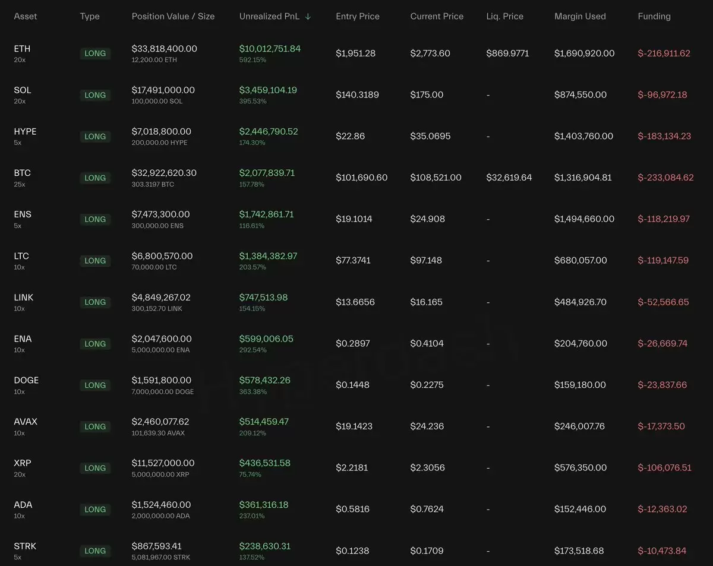This screenshot has width=713, height=566.
Task: Open the ETH asset row
Action: point(22,49)
